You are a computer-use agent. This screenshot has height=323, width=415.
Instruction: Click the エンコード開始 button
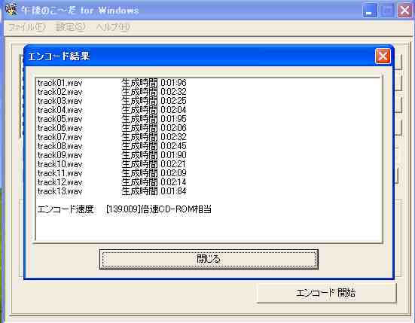tap(326, 293)
